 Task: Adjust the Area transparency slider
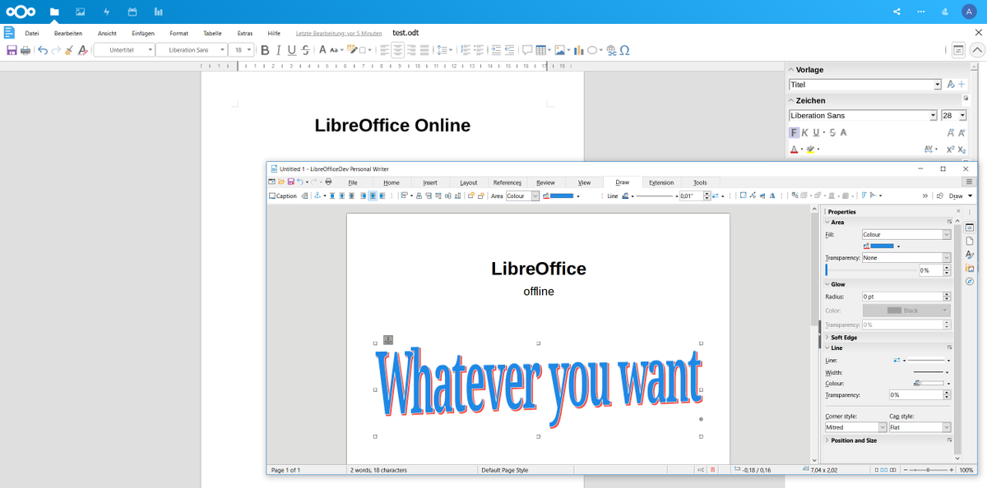[872, 270]
